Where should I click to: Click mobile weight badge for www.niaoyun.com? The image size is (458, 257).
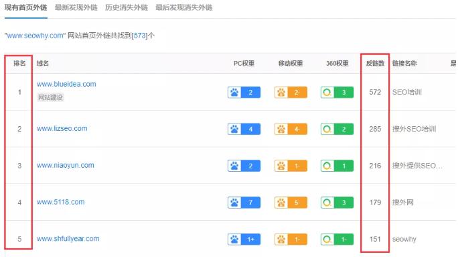pyautogui.click(x=291, y=166)
